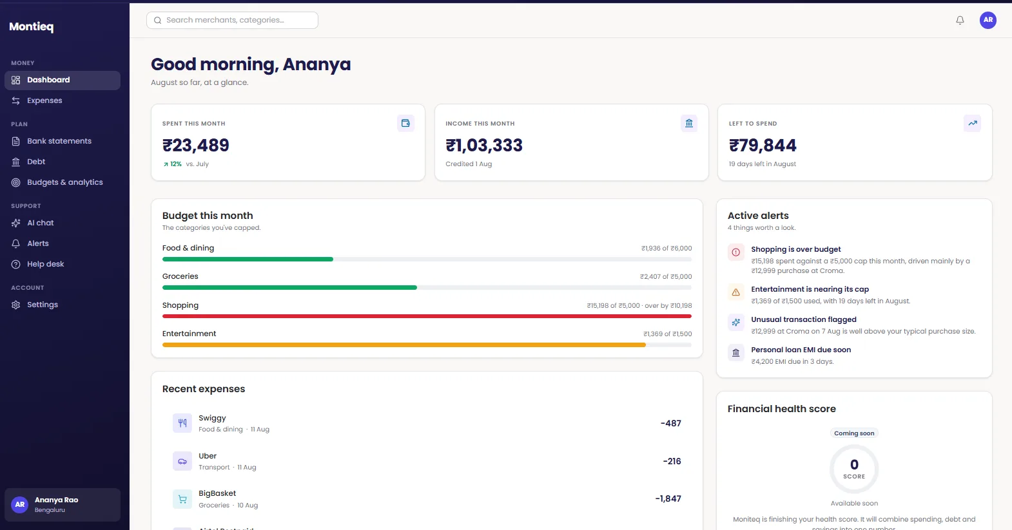Viewport: 1012px width, 530px height.
Task: Go to Expenses in the sidebar
Action: (63, 100)
